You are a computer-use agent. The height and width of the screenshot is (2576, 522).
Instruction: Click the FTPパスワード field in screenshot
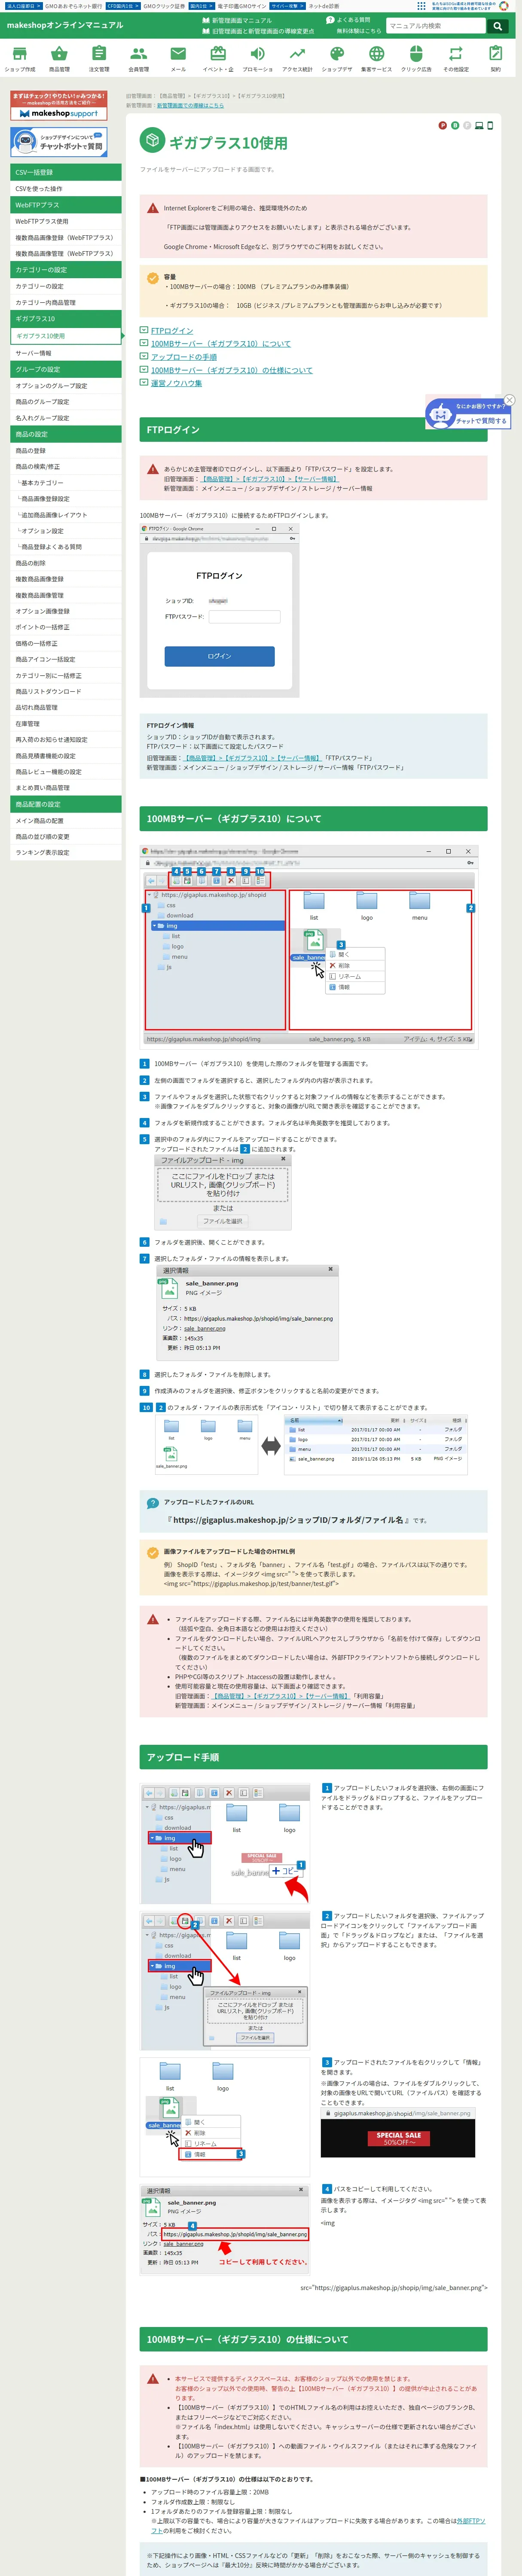point(244,617)
